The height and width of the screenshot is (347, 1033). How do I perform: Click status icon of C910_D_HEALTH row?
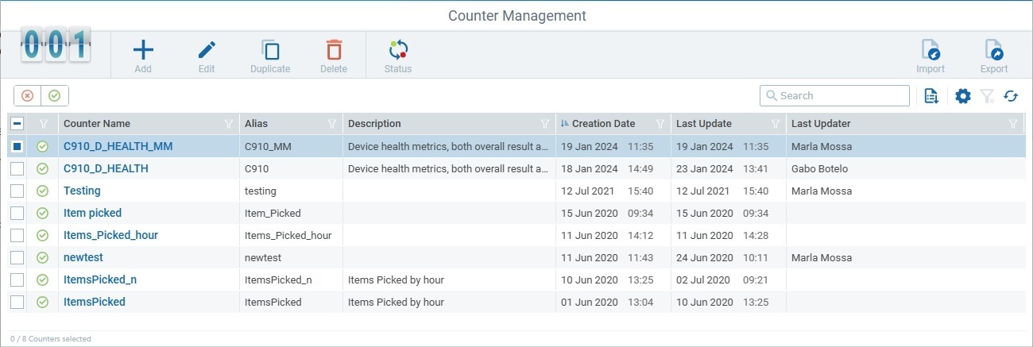click(43, 168)
